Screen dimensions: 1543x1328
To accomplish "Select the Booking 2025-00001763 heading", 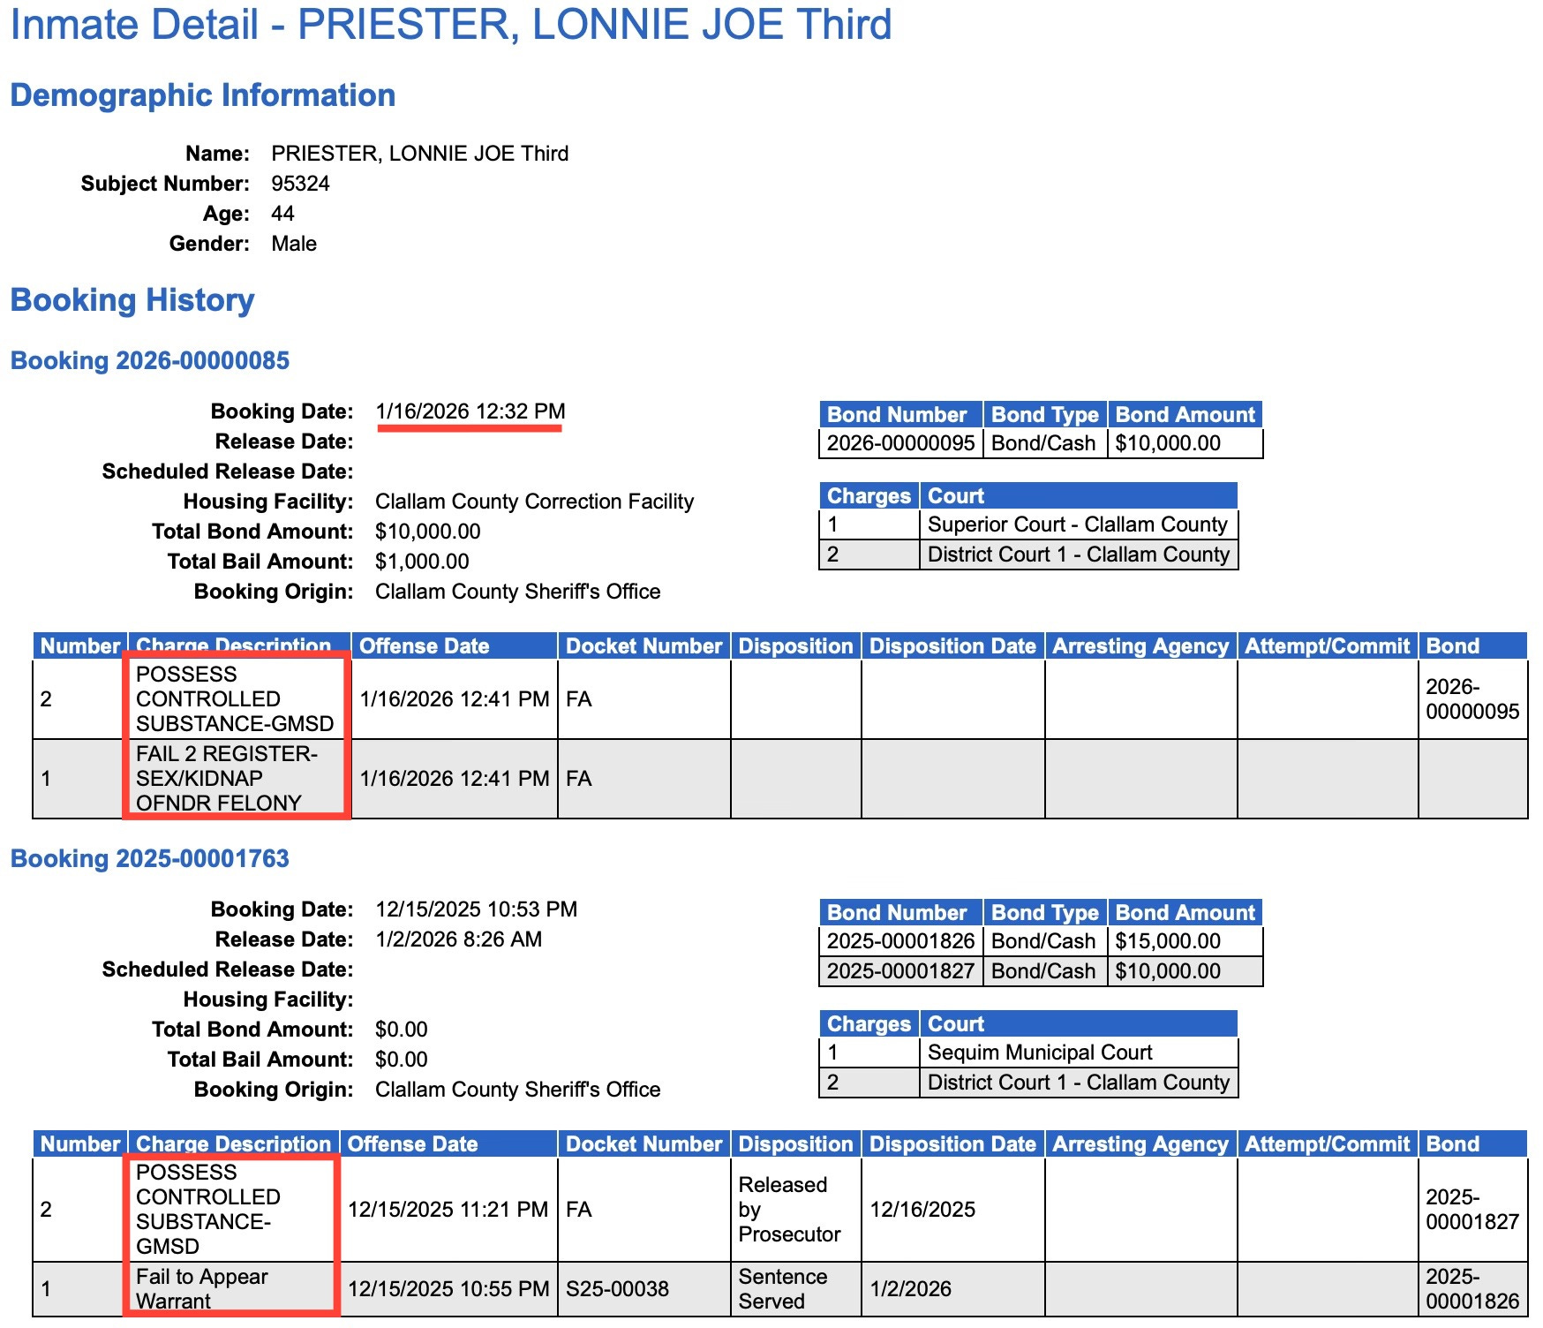I will point(149,858).
